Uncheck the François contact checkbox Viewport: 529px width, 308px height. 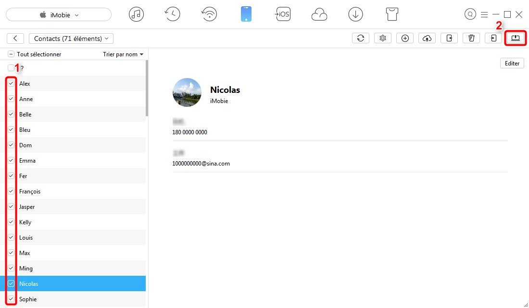tap(11, 191)
